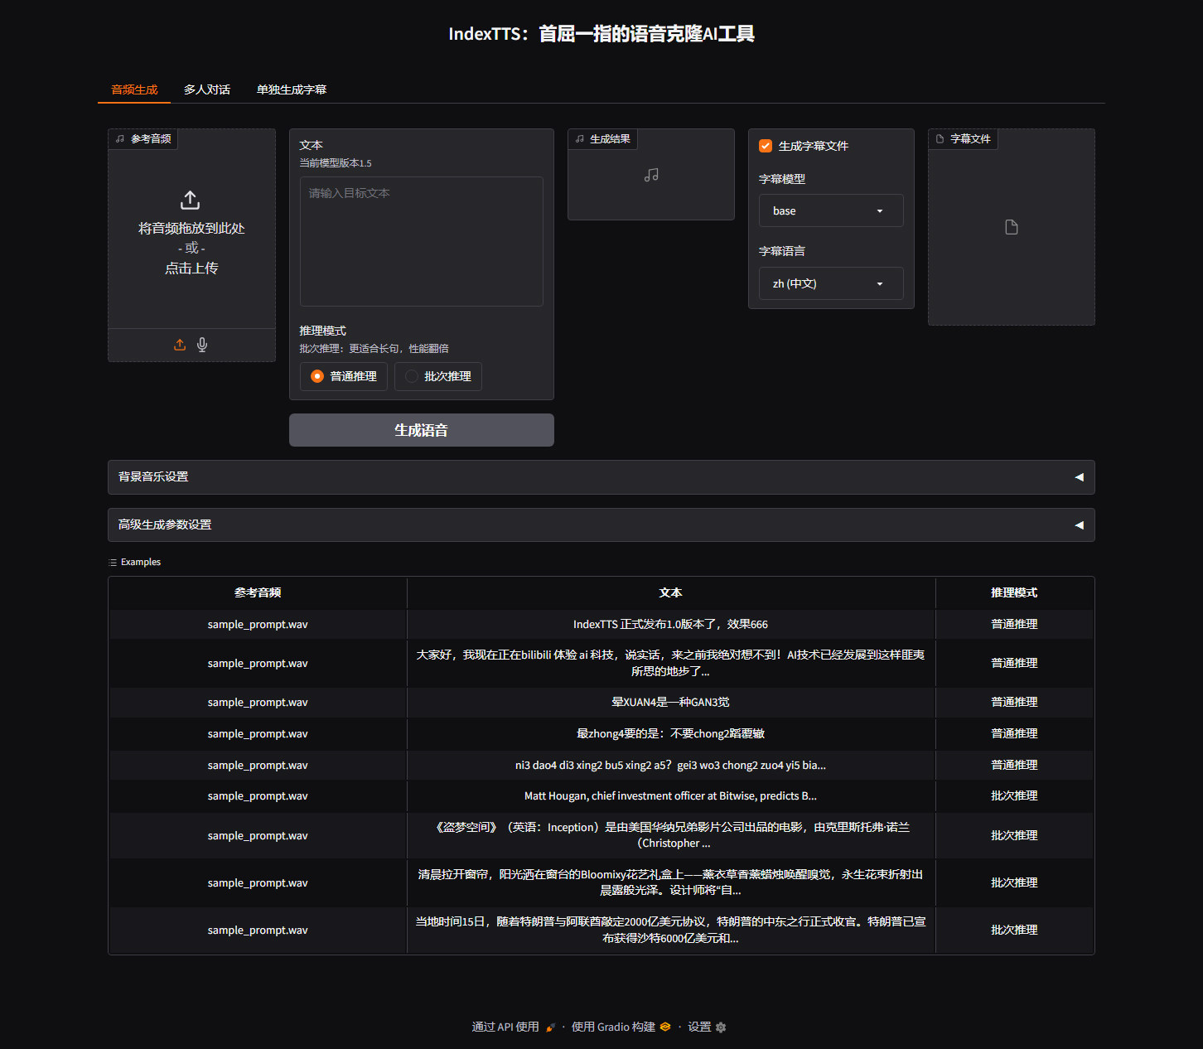Expand the 背景音乐设置 section
The width and height of the screenshot is (1203, 1049).
[x=601, y=477]
